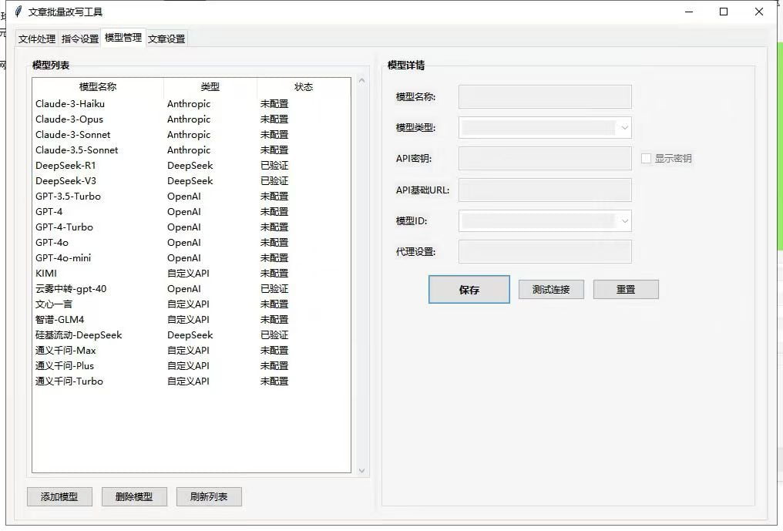Click 未配置 status of KIMI row

(x=274, y=274)
